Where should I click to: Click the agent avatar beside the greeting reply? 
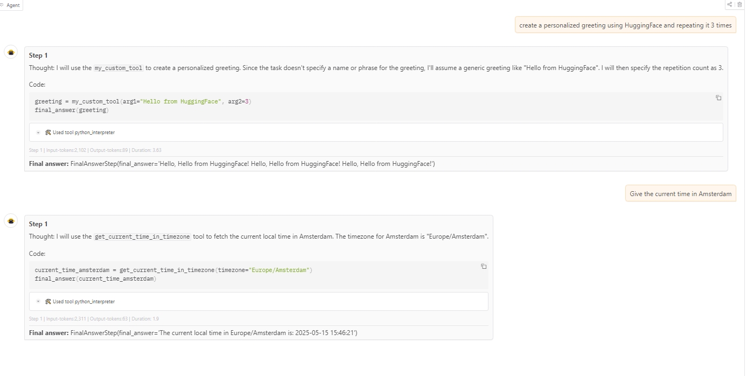pyautogui.click(x=11, y=52)
